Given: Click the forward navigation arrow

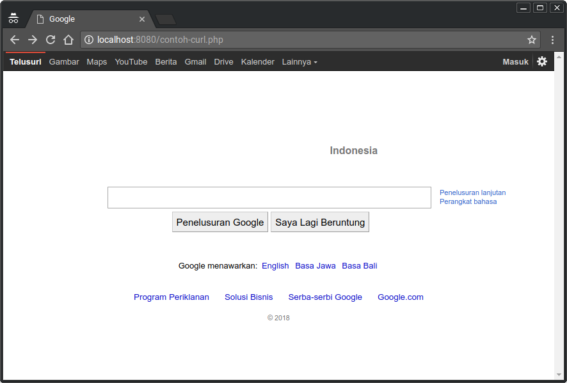Looking at the screenshot, I should pos(32,40).
